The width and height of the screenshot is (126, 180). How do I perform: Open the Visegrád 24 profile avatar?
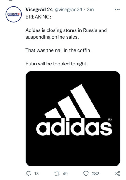point(13,14)
